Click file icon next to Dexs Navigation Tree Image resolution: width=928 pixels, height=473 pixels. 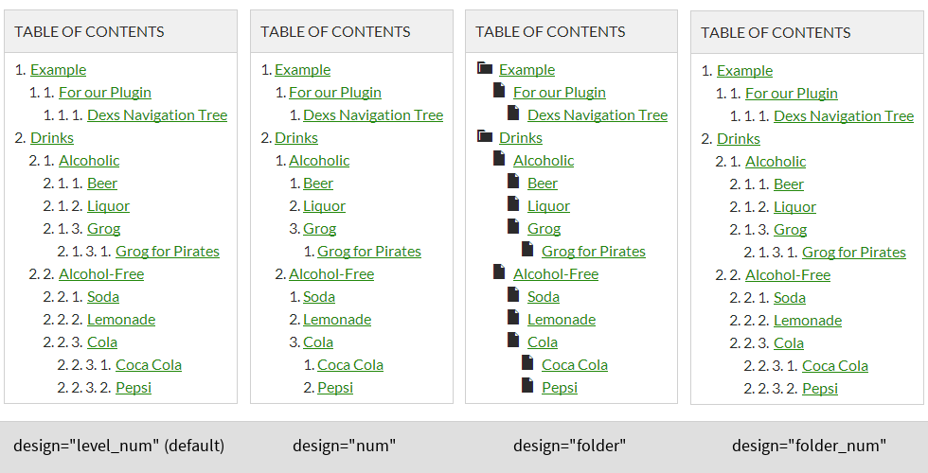pos(513,113)
